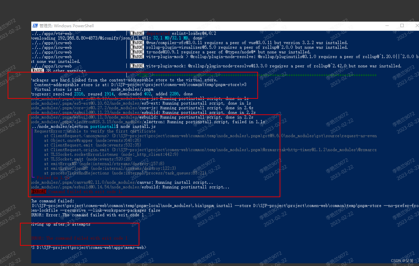The height and width of the screenshot is (266, 419).
Task: Click 'ERROR: Error: The command failed' white line
Action: pos(87,215)
